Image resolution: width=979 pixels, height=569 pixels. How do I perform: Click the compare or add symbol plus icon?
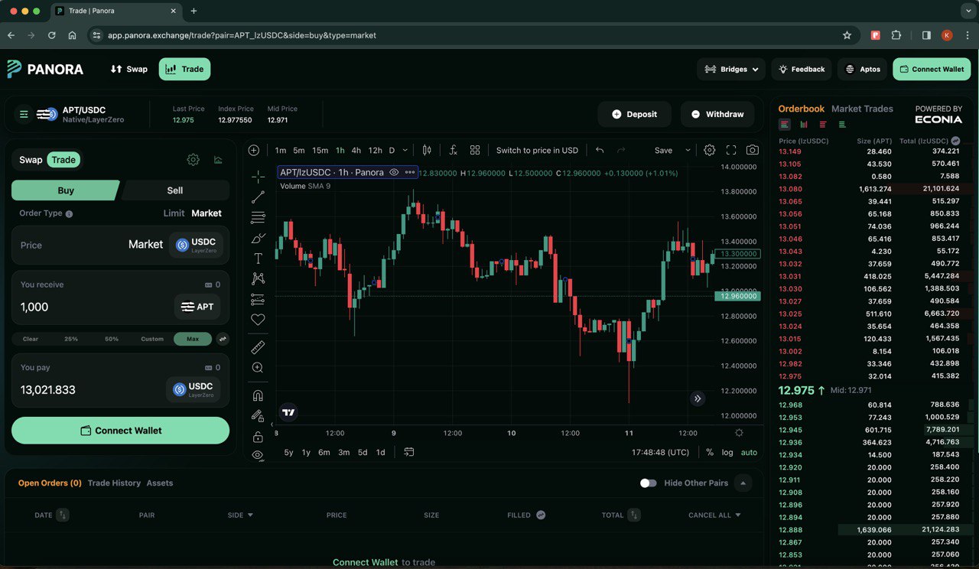click(x=254, y=150)
